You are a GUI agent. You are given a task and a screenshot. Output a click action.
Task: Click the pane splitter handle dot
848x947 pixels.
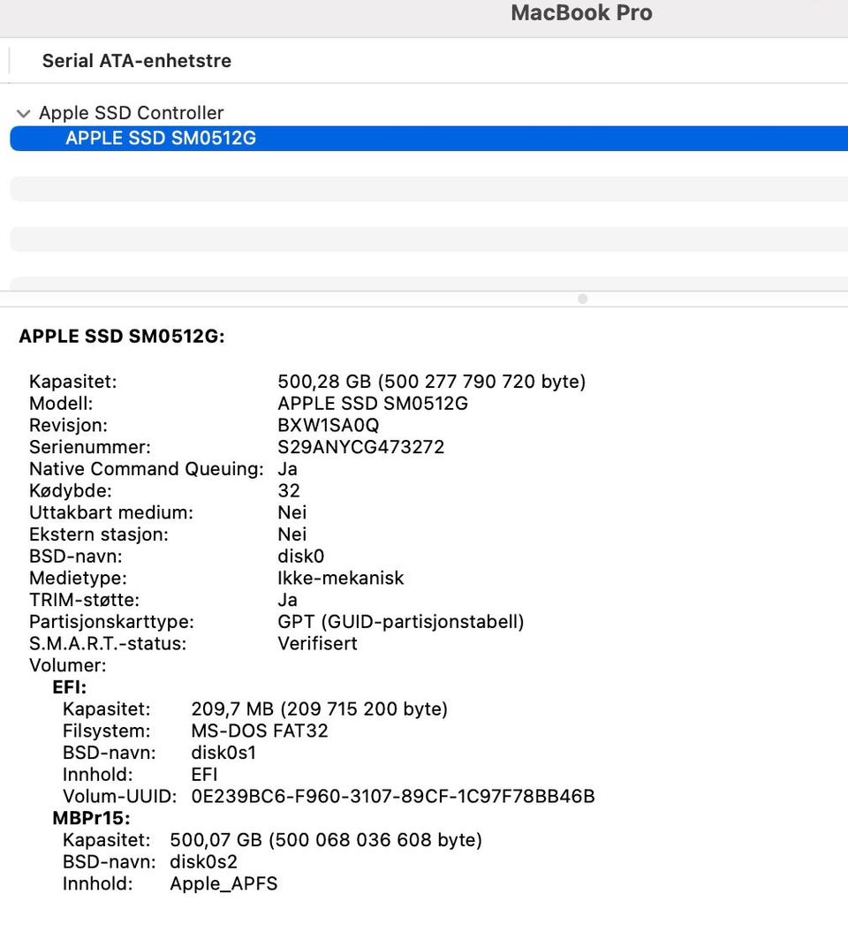[x=583, y=299]
